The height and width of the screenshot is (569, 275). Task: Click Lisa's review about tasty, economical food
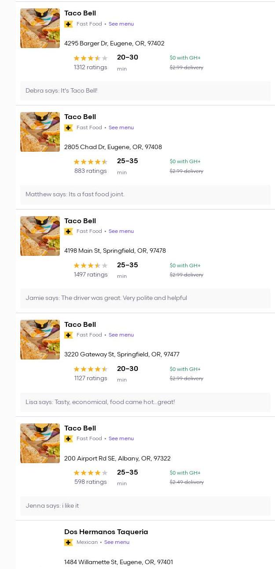coord(100,402)
